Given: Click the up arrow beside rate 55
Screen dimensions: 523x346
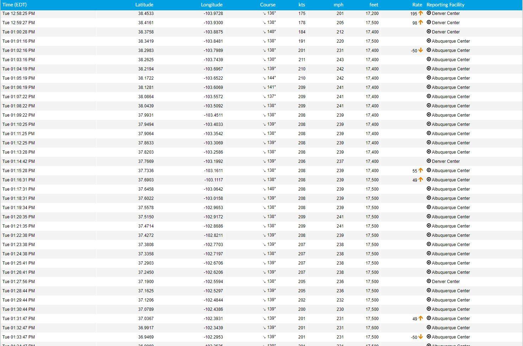Looking at the screenshot, I should [421, 170].
